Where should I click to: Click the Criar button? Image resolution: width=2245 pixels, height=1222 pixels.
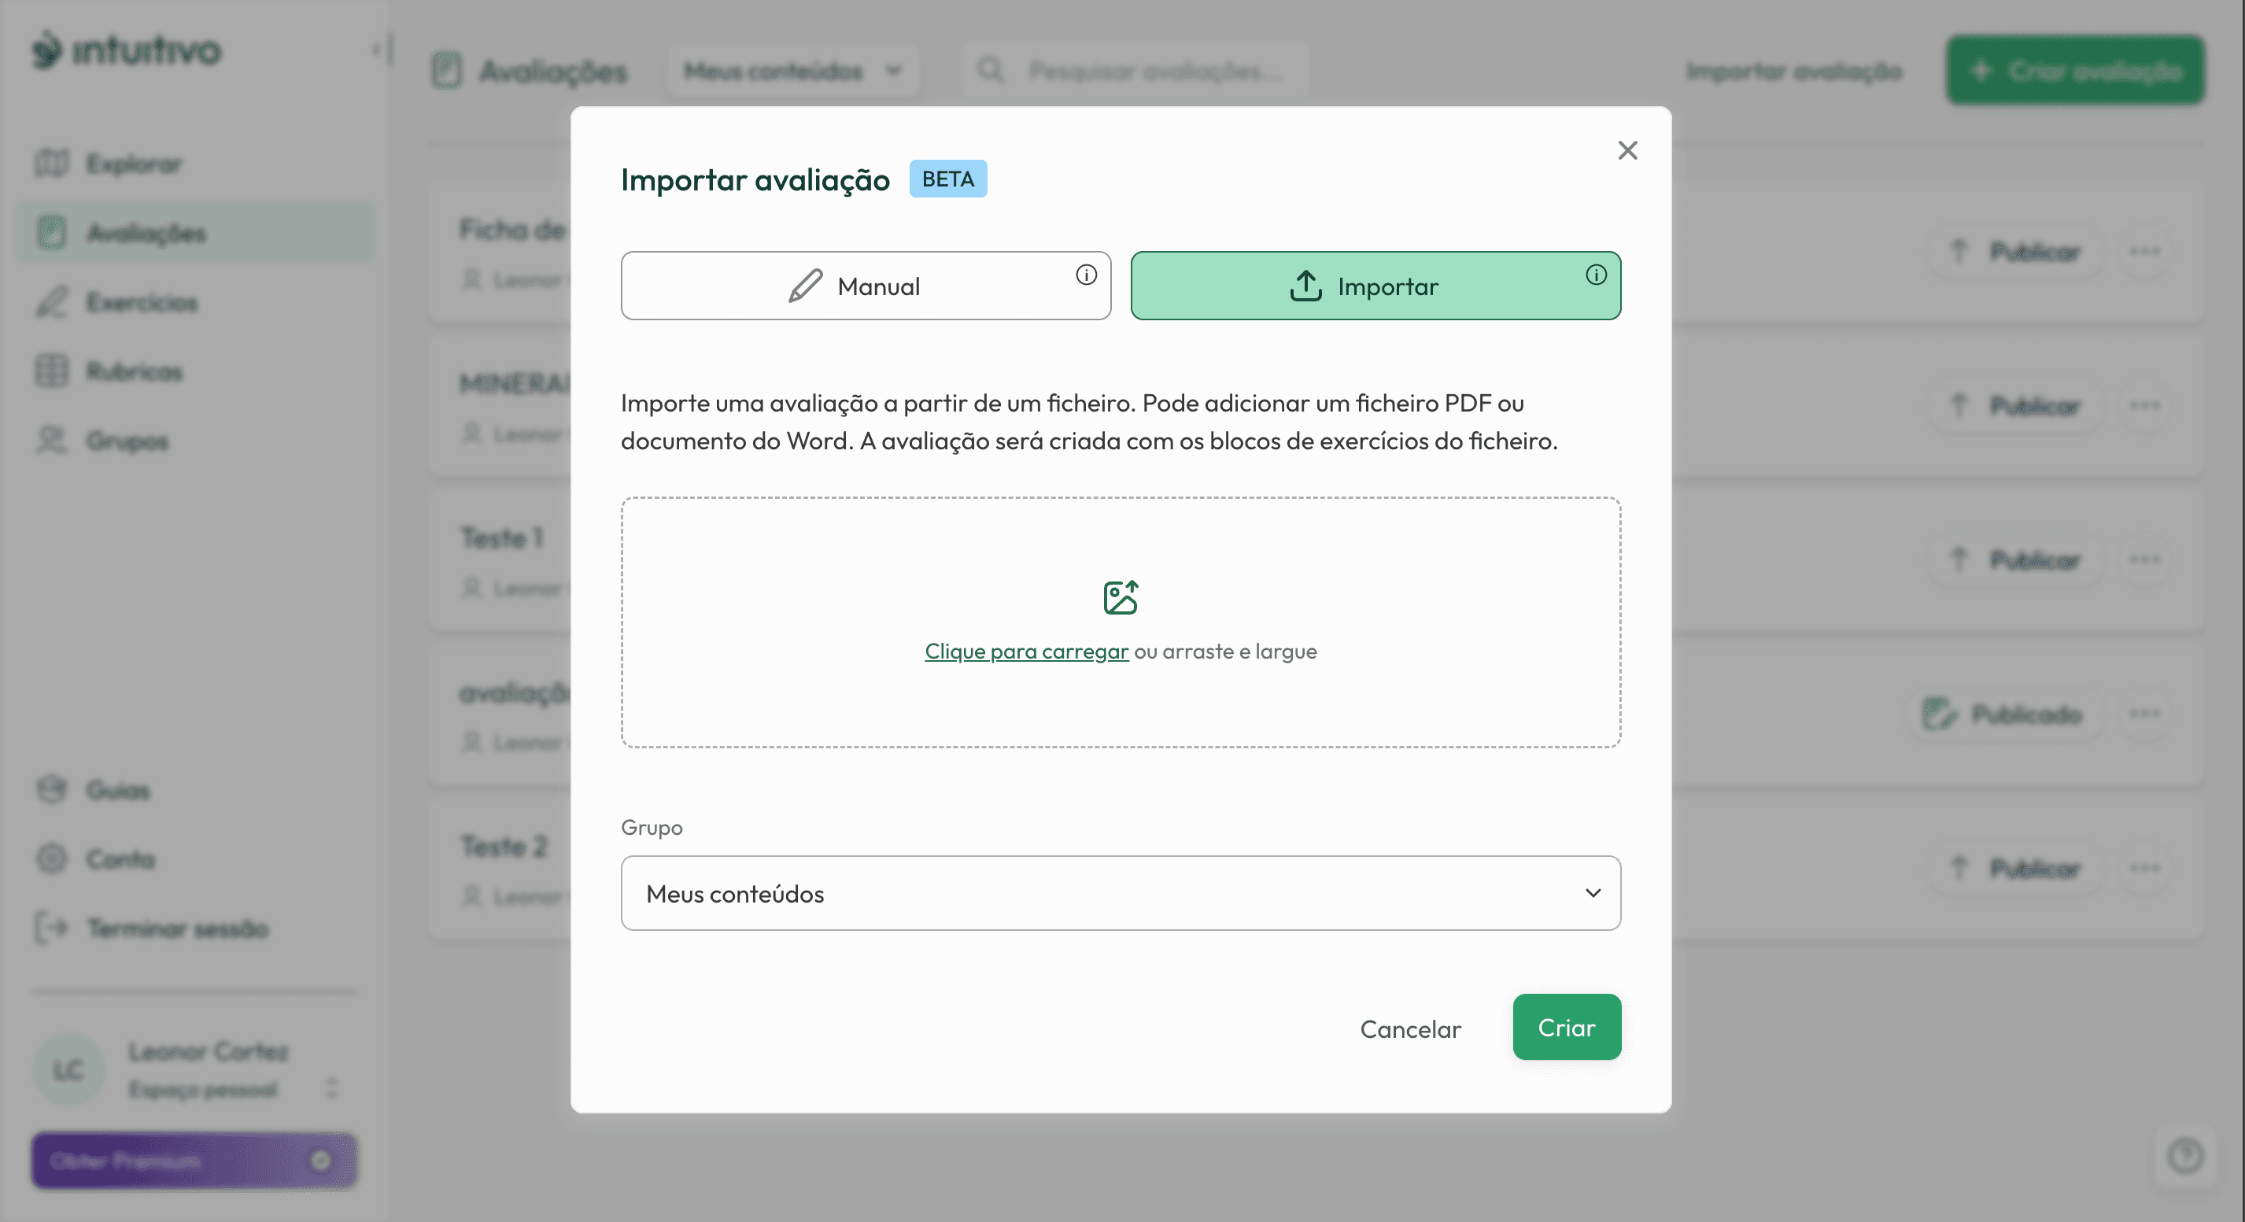(x=1565, y=1028)
